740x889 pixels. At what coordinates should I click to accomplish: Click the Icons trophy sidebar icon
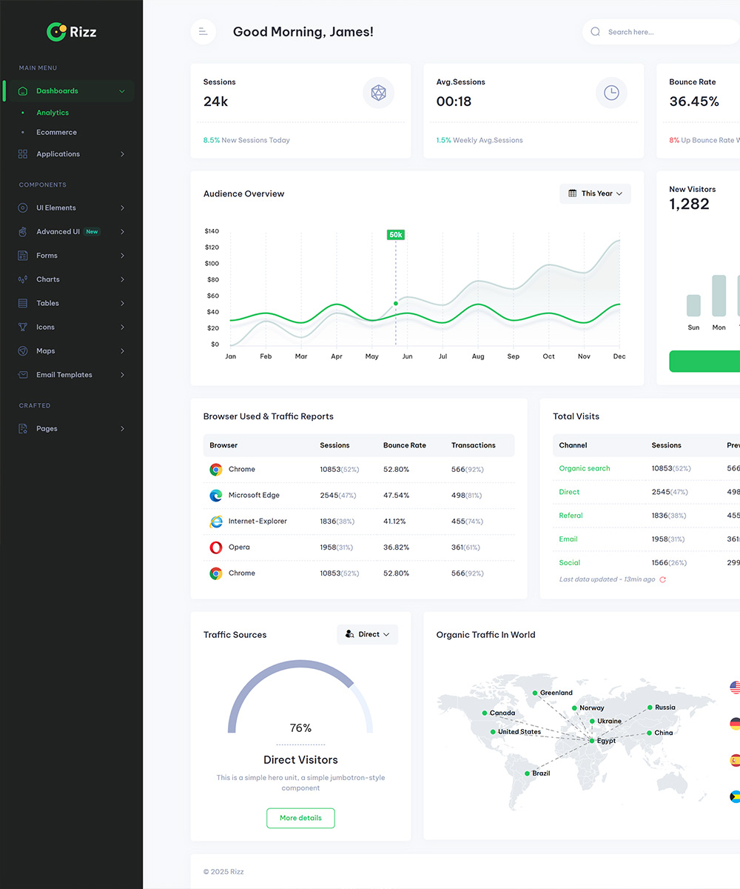tap(23, 327)
